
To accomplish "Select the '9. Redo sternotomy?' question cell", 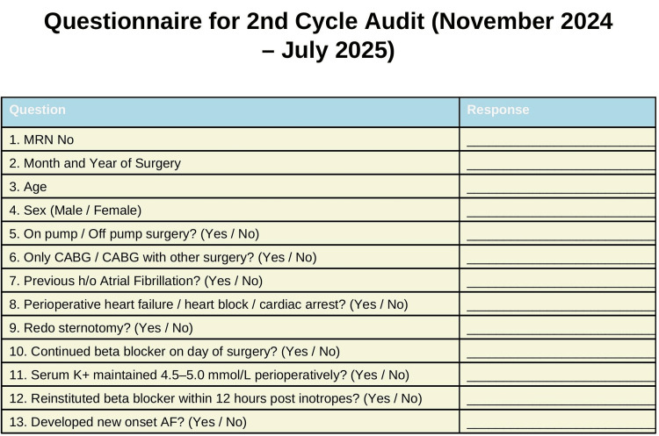I will point(230,327).
